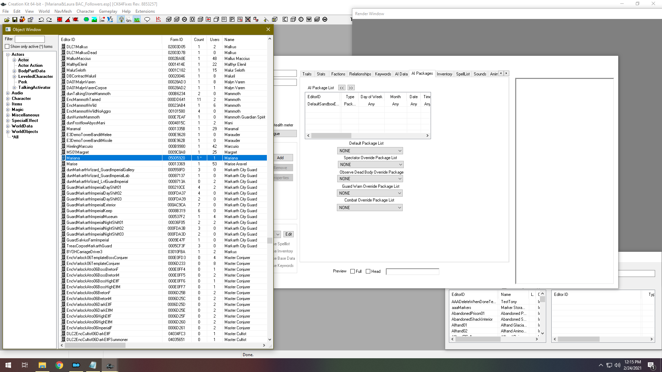
Task: Open the Gameplay menu
Action: 108,11
